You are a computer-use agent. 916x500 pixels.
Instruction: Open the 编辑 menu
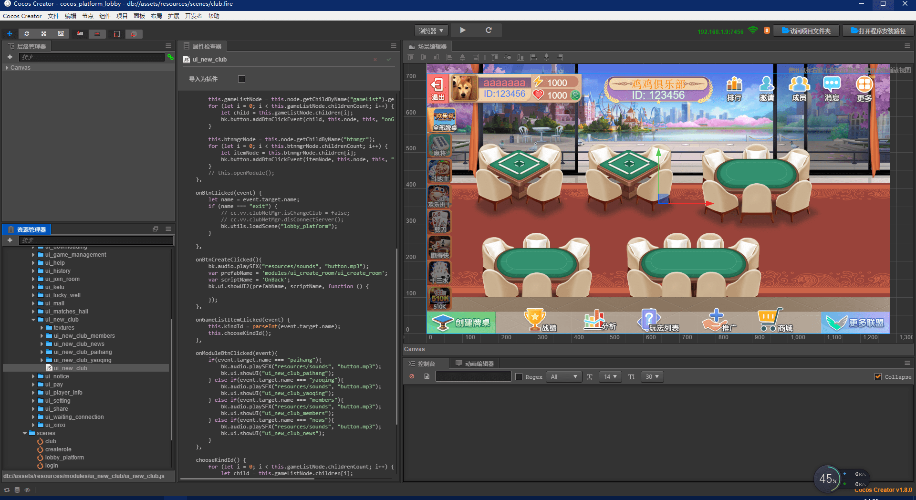(71, 16)
